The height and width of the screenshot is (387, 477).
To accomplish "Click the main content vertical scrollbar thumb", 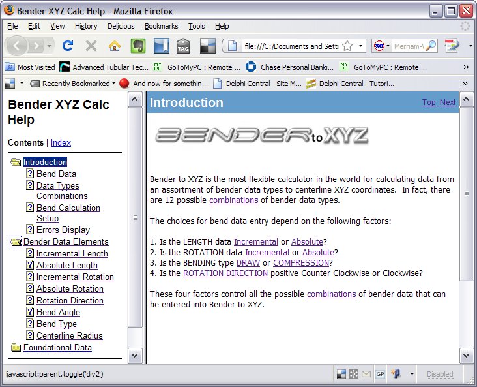I will 467,194.
